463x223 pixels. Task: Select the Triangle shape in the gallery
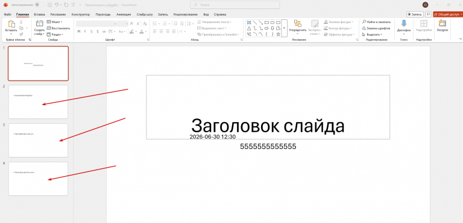pos(249,28)
